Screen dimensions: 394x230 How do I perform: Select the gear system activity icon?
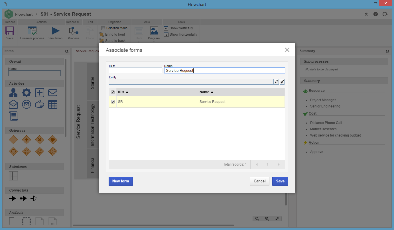(27, 93)
